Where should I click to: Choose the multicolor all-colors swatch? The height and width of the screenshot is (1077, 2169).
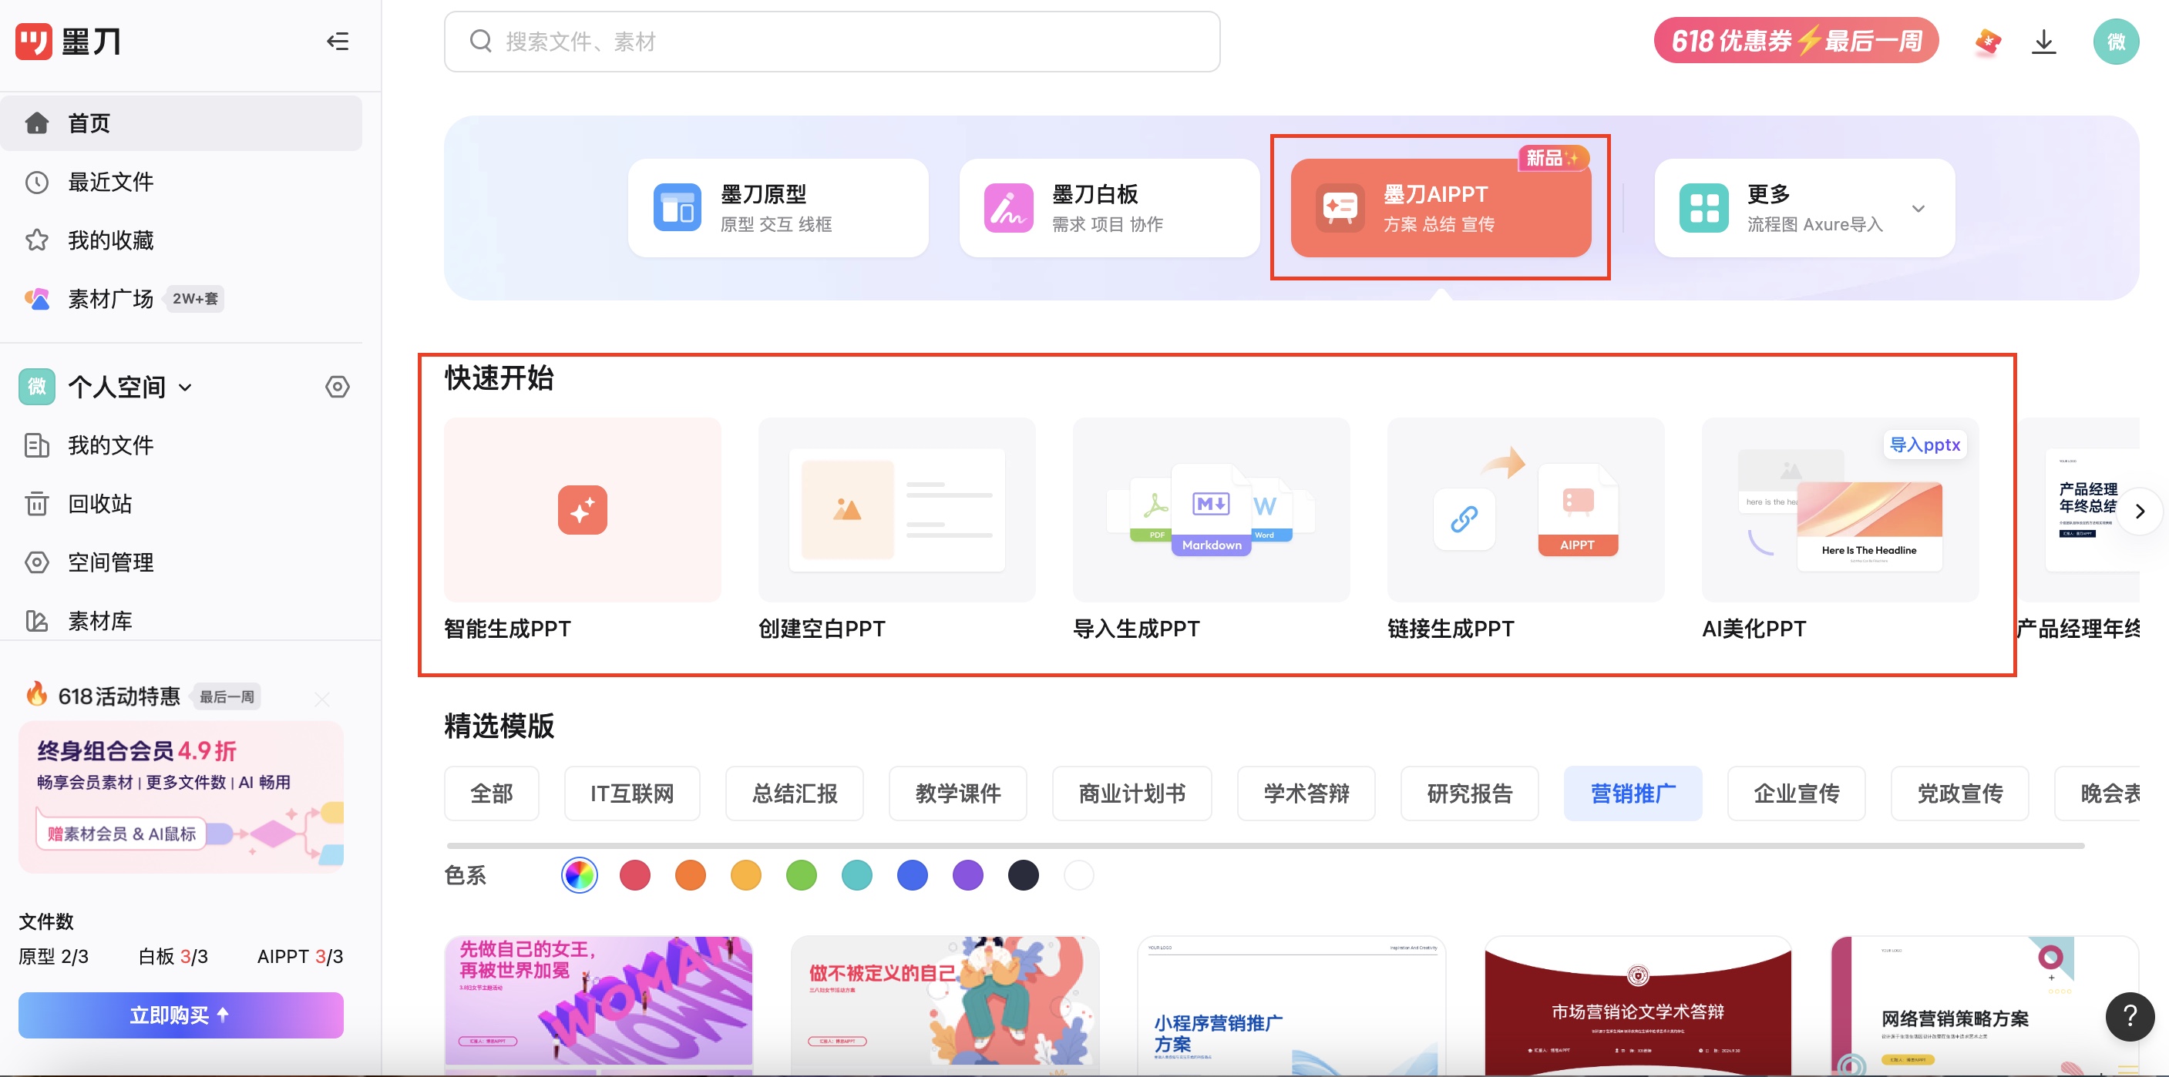(580, 875)
